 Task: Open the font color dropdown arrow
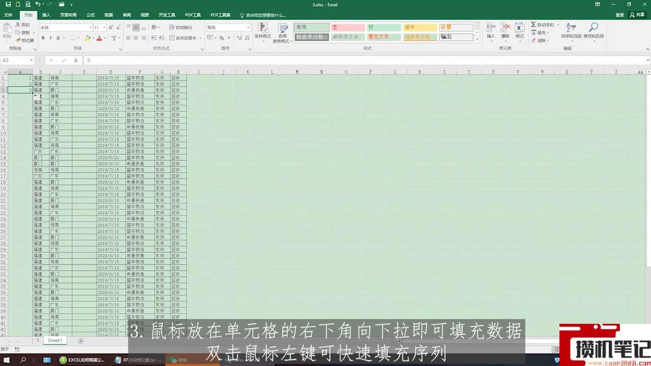tap(105, 38)
